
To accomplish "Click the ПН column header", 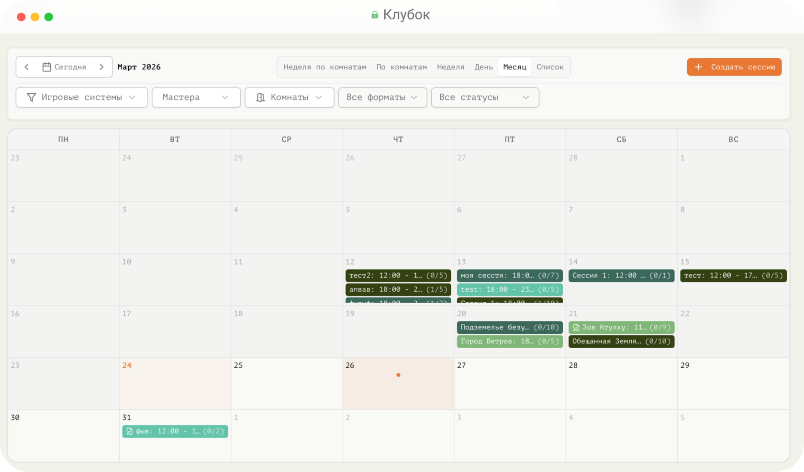I will click(x=64, y=140).
